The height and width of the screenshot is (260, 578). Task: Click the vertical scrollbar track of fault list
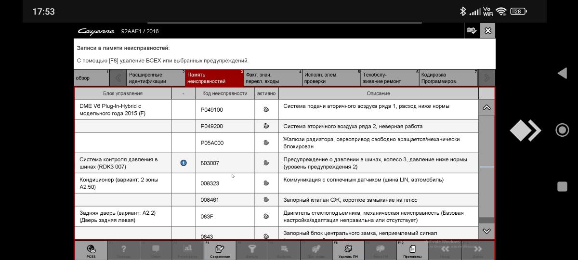pyautogui.click(x=486, y=193)
